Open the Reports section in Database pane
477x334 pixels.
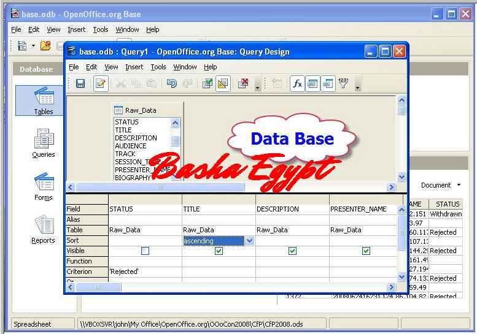tap(44, 230)
